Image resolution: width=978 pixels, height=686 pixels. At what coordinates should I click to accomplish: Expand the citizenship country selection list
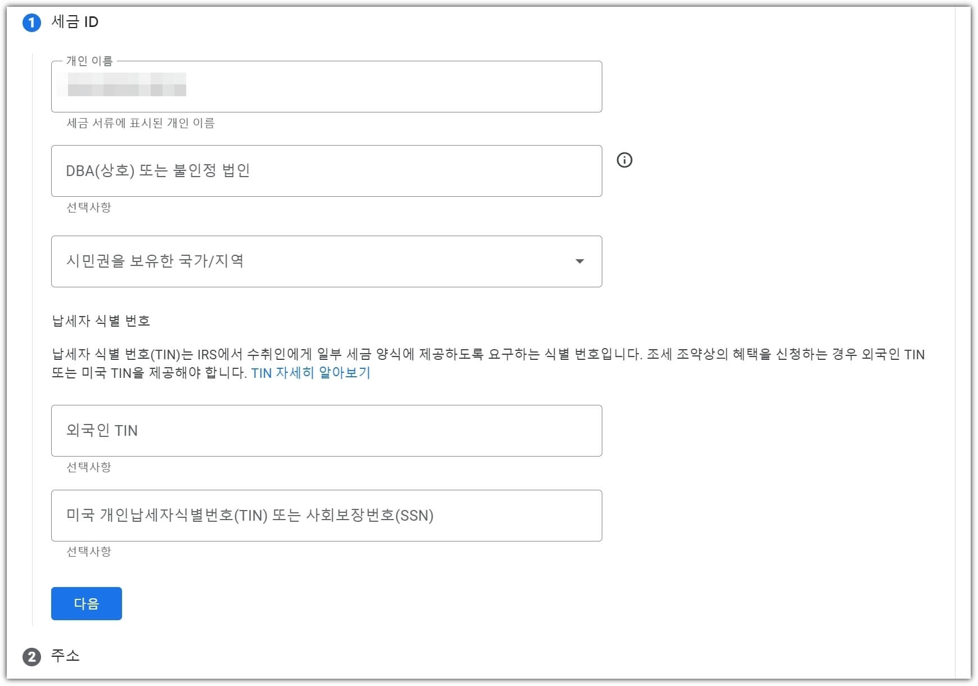(326, 261)
